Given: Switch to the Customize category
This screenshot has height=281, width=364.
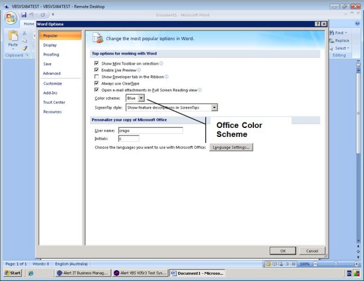Looking at the screenshot, I should pyautogui.click(x=52, y=83).
